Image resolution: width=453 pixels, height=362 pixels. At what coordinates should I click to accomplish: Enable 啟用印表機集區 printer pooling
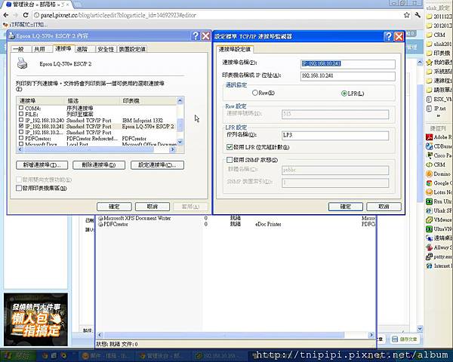point(19,189)
